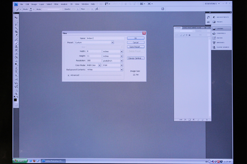Viewport: 247px width, 164px height.
Task: Open the Clone Source panel
Action: coord(222,47)
